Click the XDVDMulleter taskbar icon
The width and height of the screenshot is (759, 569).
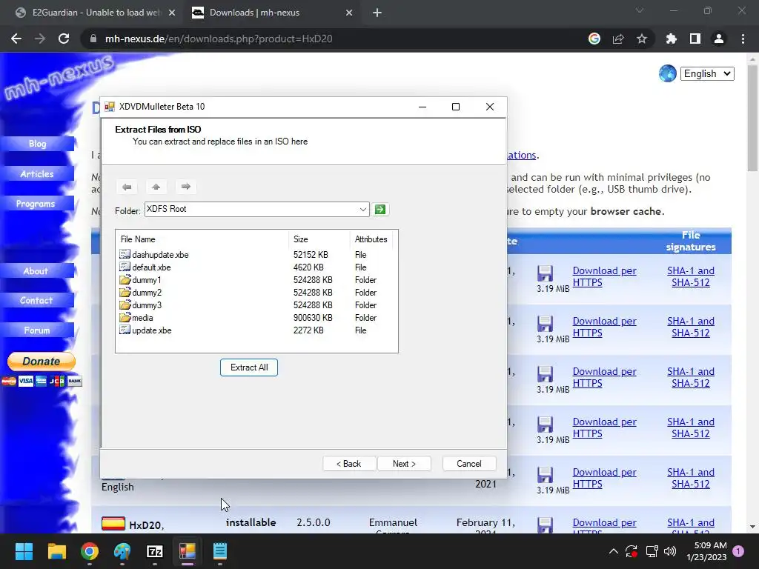pyautogui.click(x=188, y=551)
